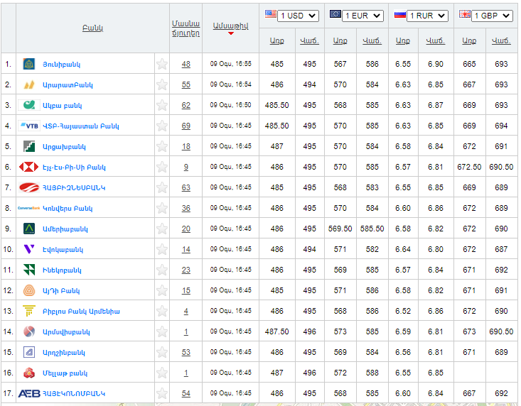Open the 1 USD currency dropdown

pyautogui.click(x=299, y=16)
